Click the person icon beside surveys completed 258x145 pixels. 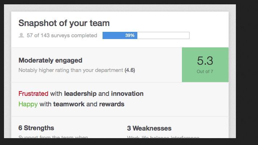click(21, 35)
